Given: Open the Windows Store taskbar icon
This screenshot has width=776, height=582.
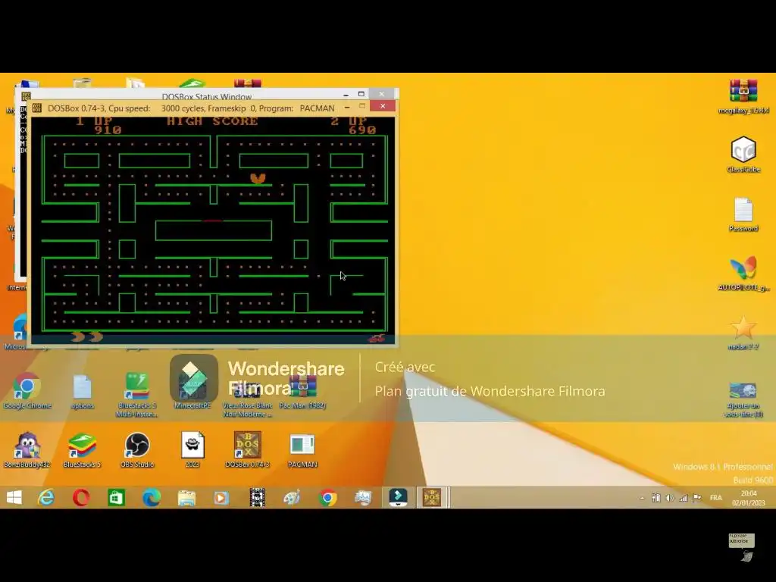Looking at the screenshot, I should [116, 497].
